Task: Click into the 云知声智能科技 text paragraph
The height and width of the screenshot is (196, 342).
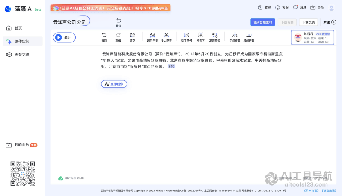Action: [192, 60]
